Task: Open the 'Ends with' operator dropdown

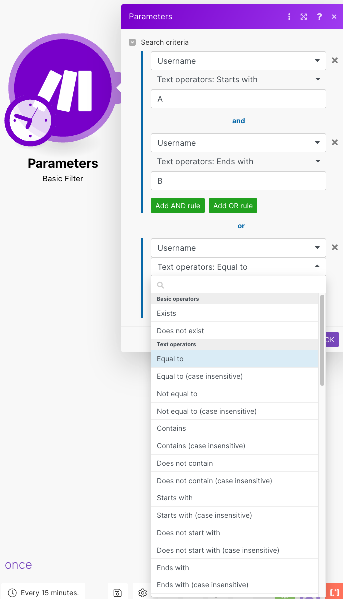Action: 238,161
